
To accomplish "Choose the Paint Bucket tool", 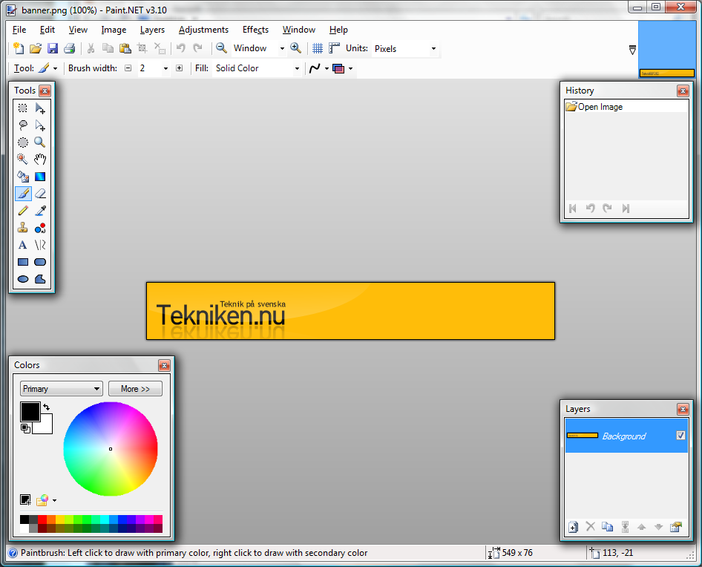I will click(x=23, y=177).
